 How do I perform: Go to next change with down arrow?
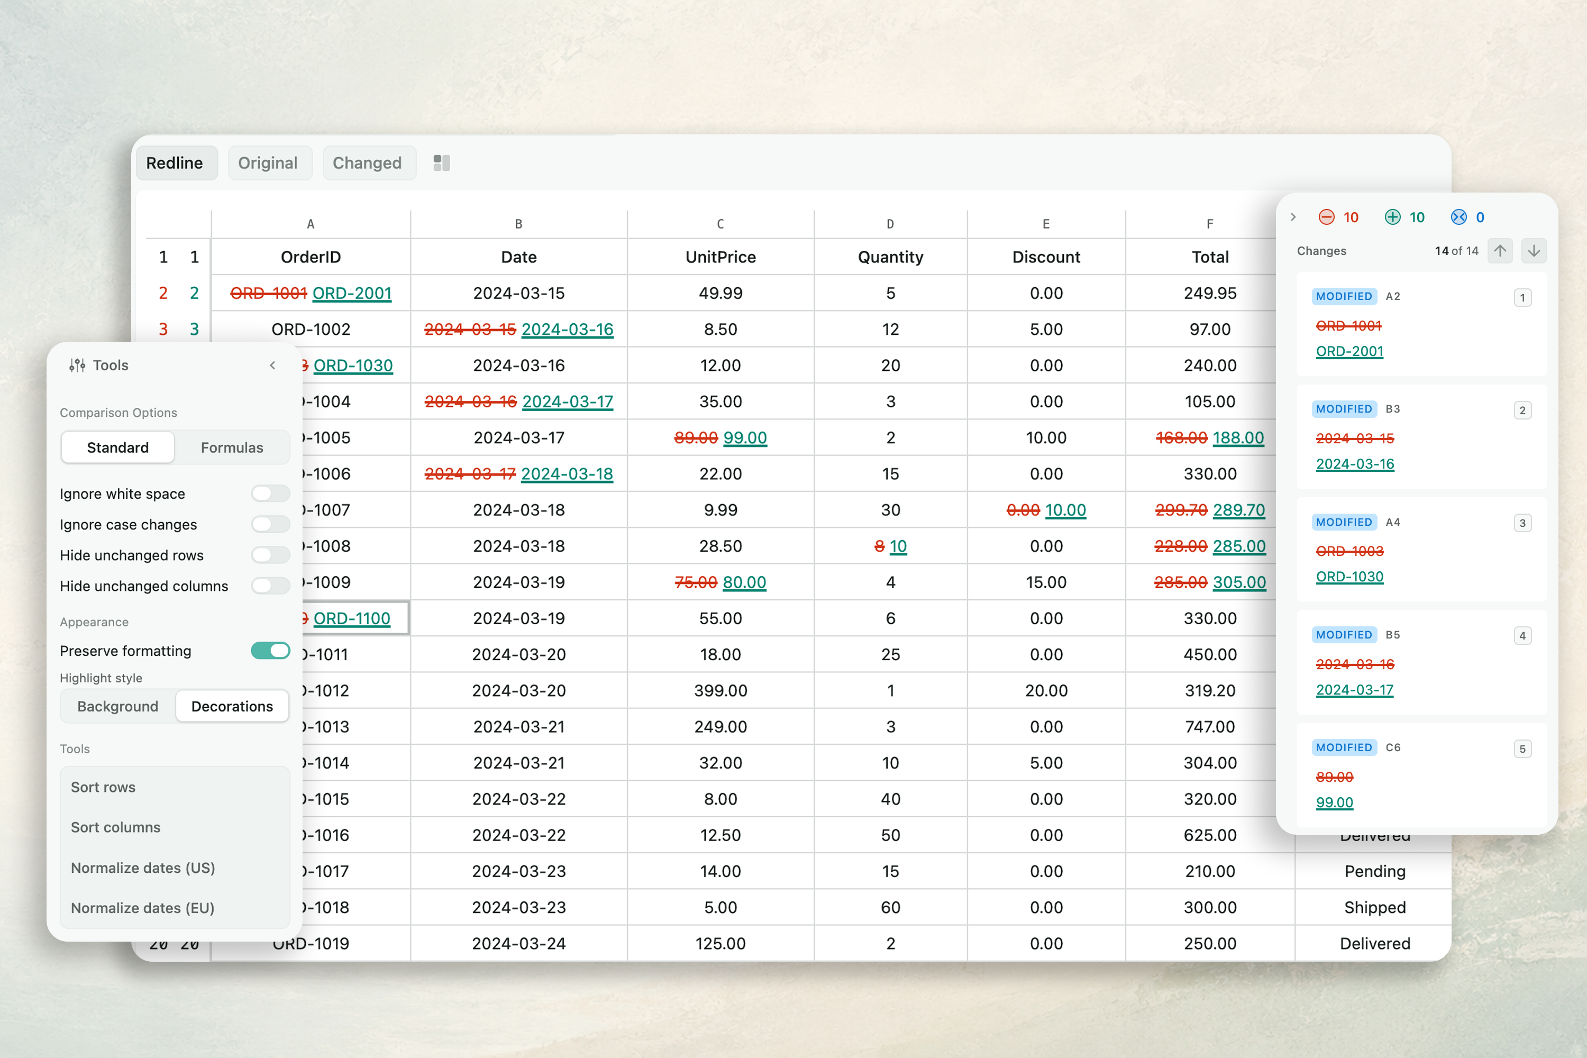tap(1533, 251)
